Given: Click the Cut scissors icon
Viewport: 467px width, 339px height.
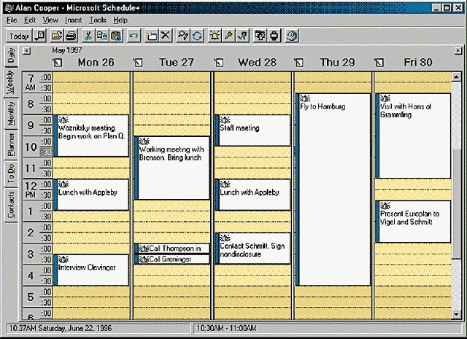Looking at the screenshot, I should pyautogui.click(x=88, y=35).
